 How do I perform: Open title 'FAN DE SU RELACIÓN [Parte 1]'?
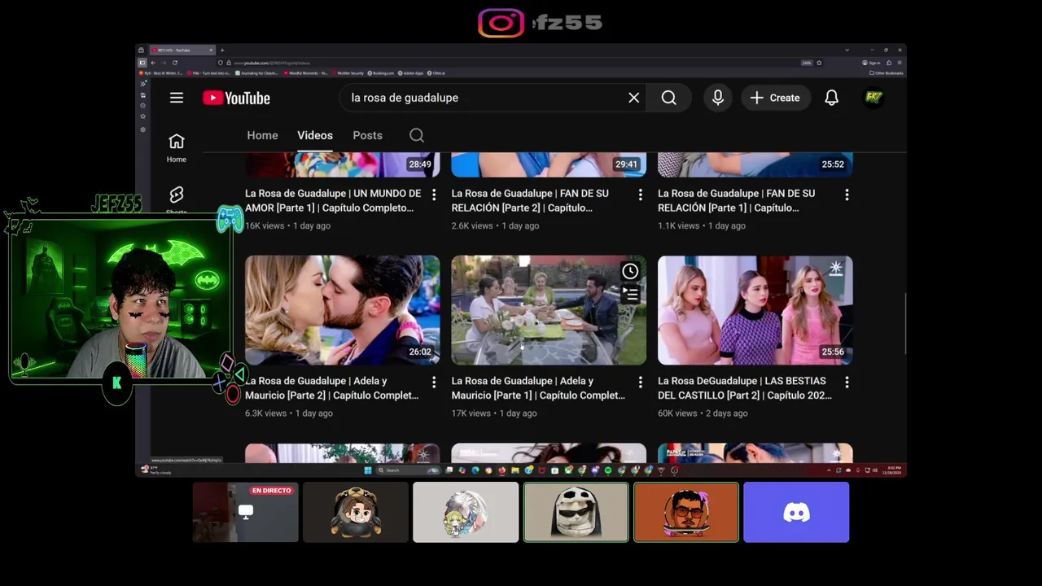tap(736, 200)
